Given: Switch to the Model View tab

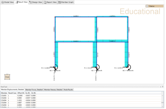Looking at the screenshot, I should coord(7,2).
